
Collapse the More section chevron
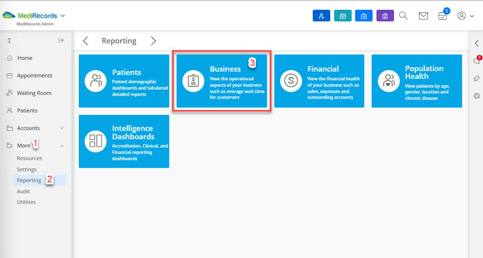(x=62, y=146)
